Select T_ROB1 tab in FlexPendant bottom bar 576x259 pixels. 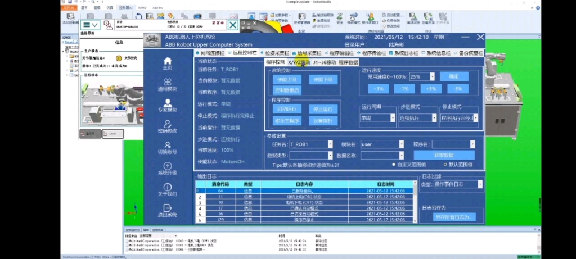(112, 134)
